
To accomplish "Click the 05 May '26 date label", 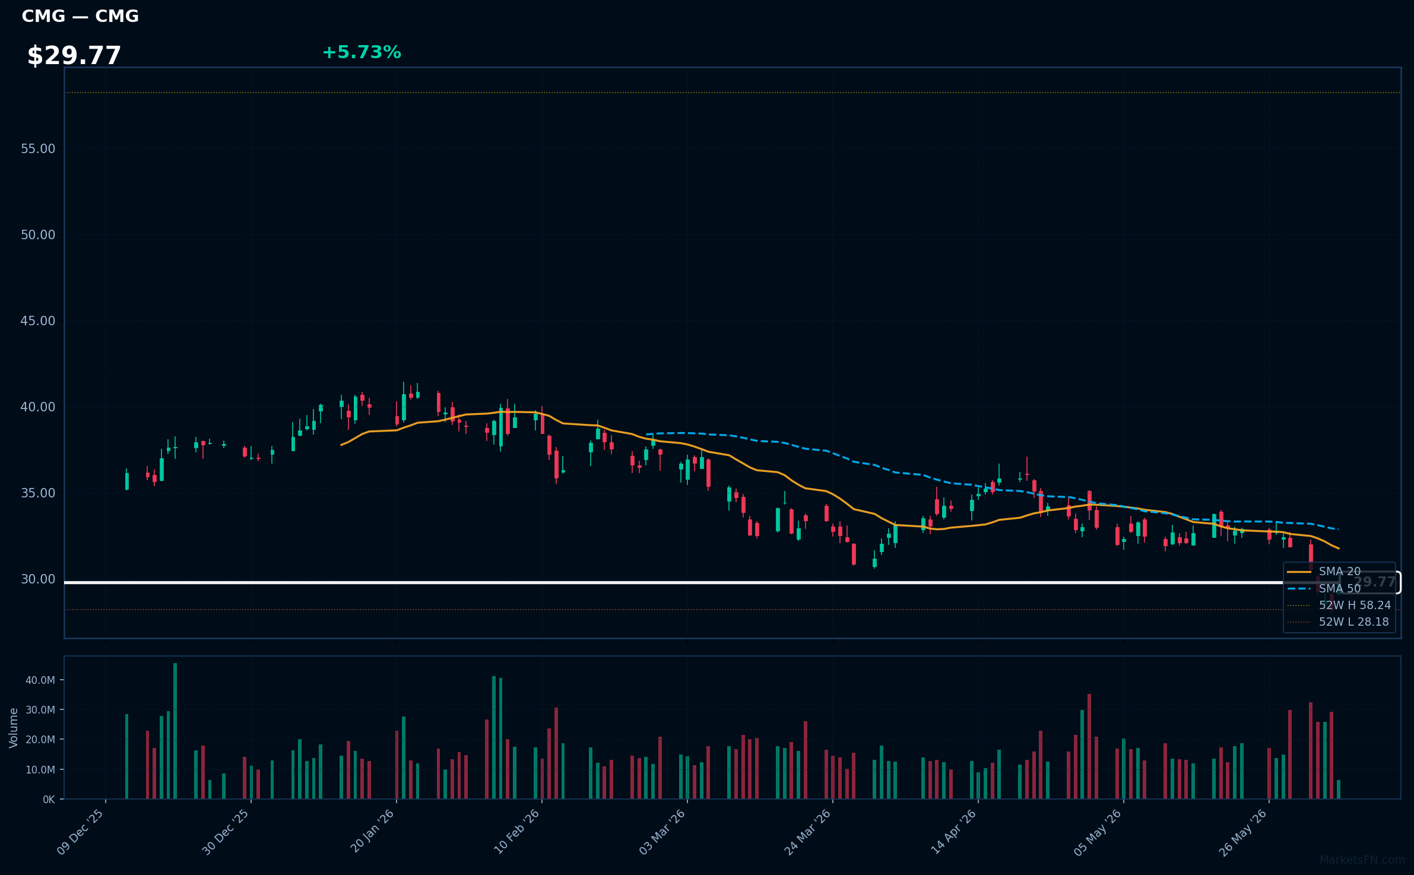I will (x=1098, y=832).
